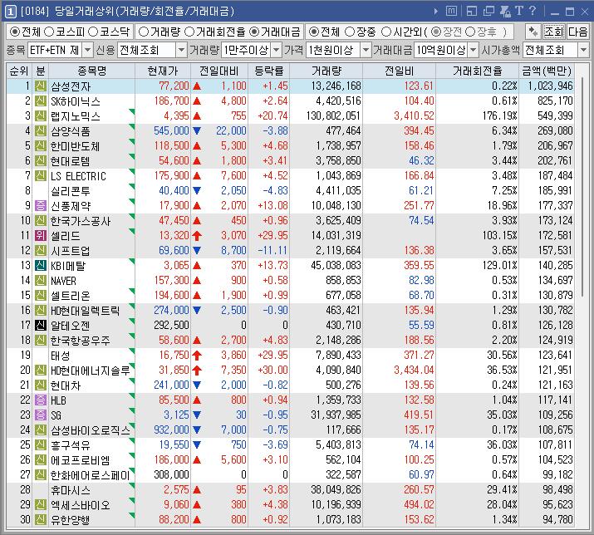This screenshot has height=535, width=594.
Task: Open the 시가총액 전체조회 dropdown
Action: point(583,50)
